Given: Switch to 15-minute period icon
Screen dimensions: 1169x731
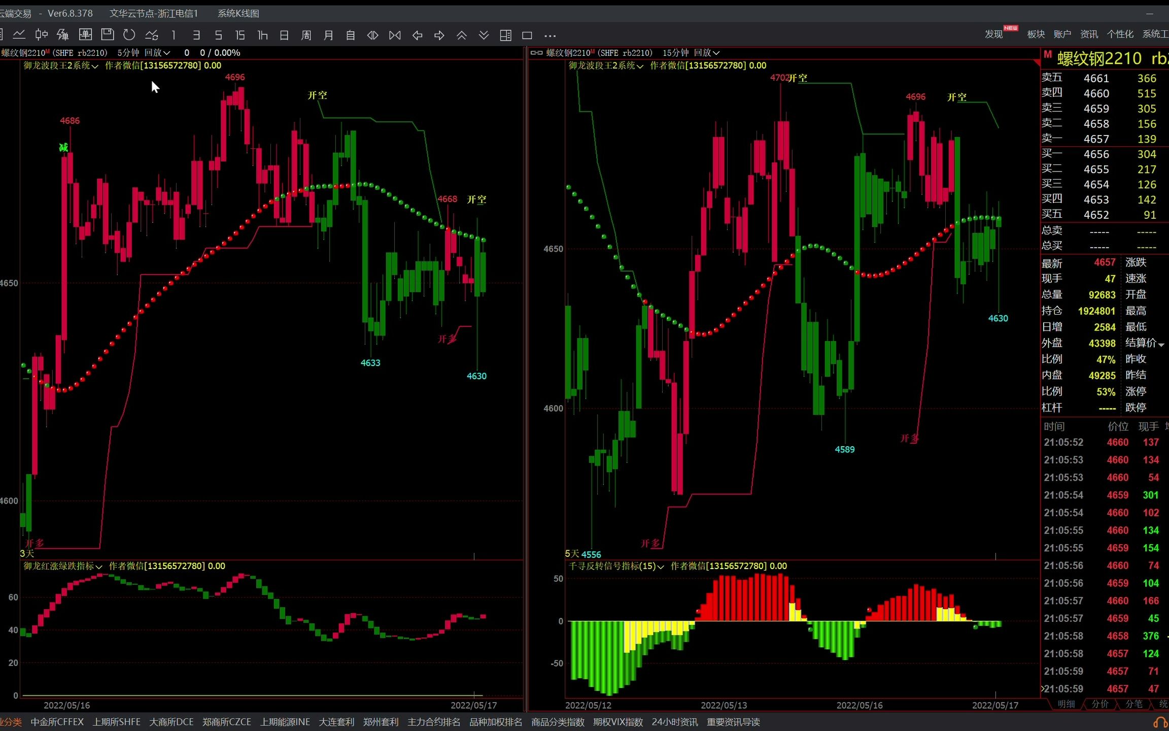Looking at the screenshot, I should point(240,35).
